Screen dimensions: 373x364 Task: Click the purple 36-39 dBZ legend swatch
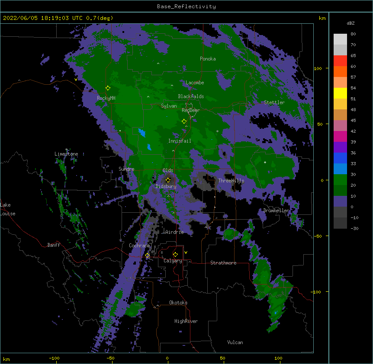click(x=340, y=147)
